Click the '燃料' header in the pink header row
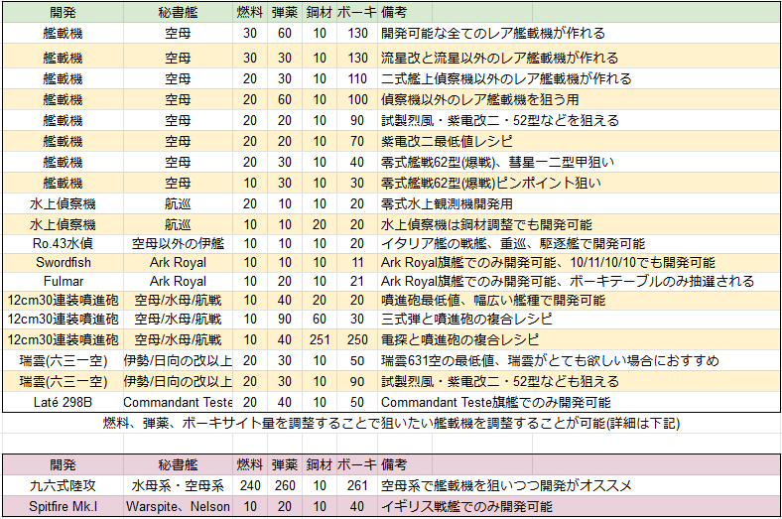The width and height of the screenshot is (782, 519). click(250, 464)
